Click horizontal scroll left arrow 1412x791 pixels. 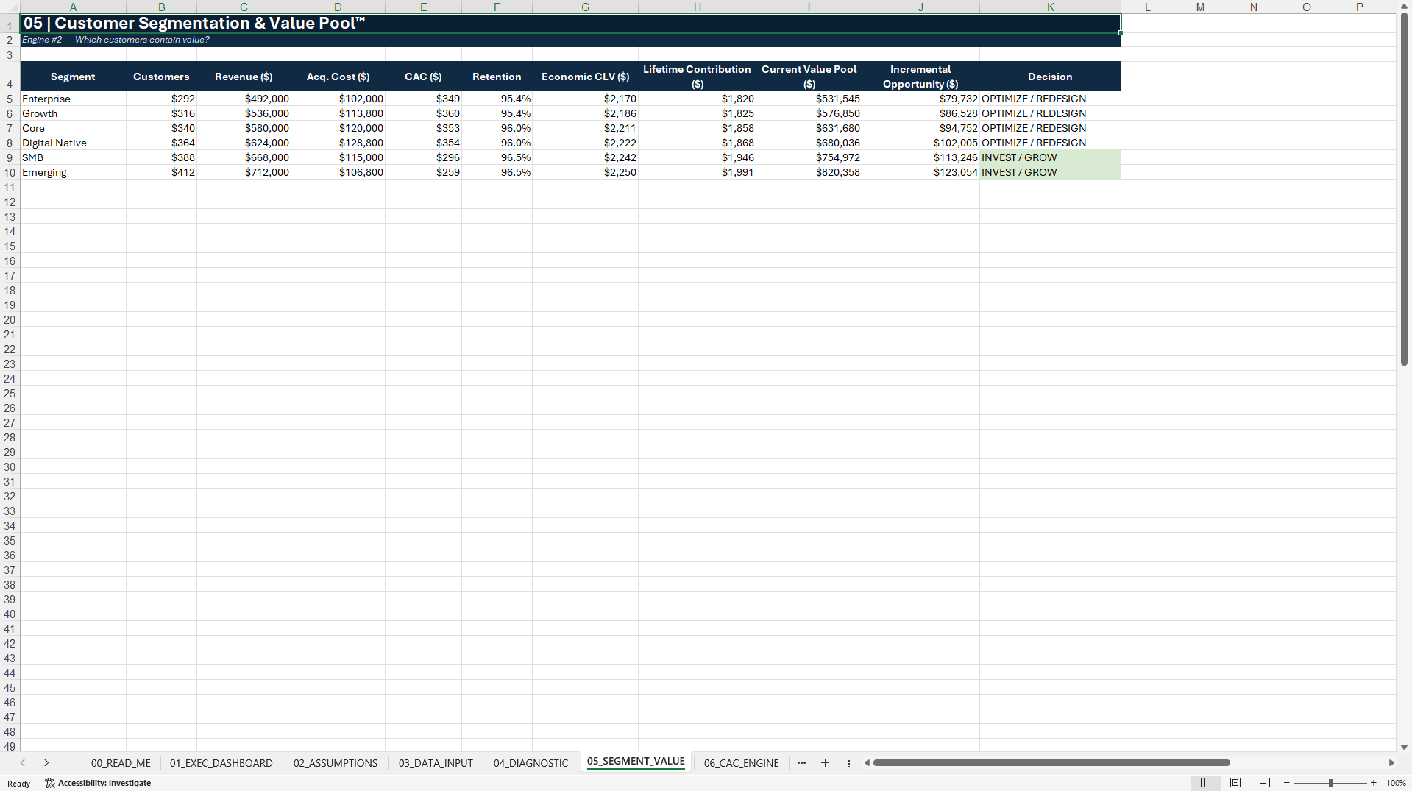[x=867, y=763]
